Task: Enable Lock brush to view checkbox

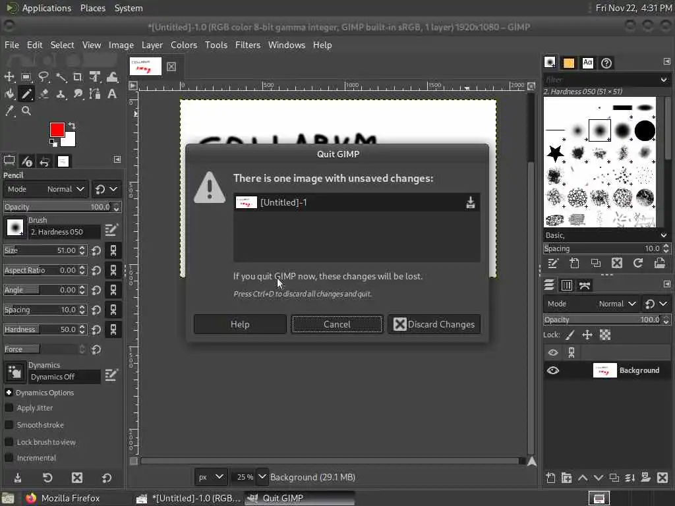Action: pyautogui.click(x=9, y=442)
